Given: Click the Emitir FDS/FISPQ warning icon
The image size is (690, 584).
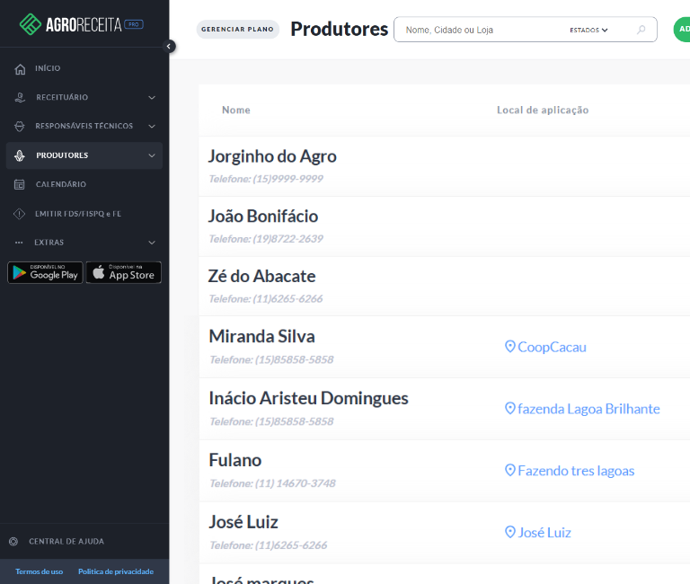Looking at the screenshot, I should coord(20,214).
